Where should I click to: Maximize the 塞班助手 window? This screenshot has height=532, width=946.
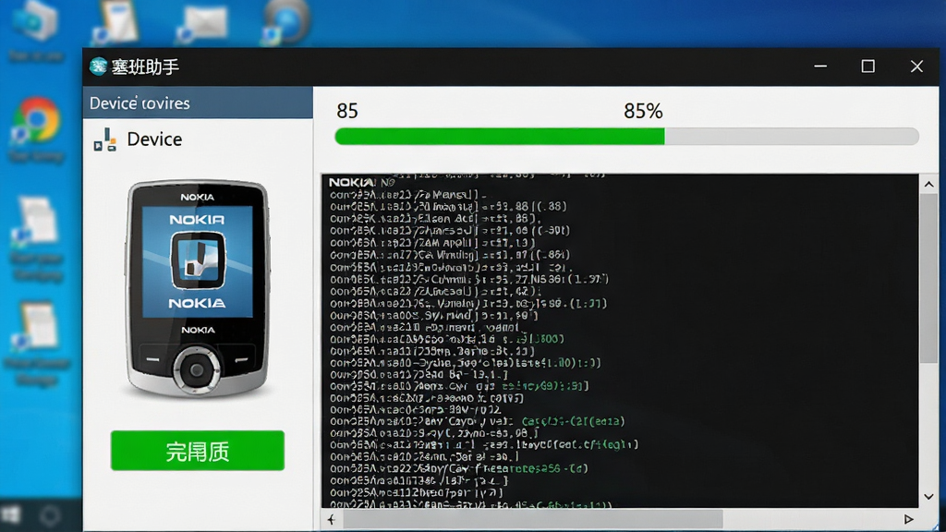click(868, 66)
